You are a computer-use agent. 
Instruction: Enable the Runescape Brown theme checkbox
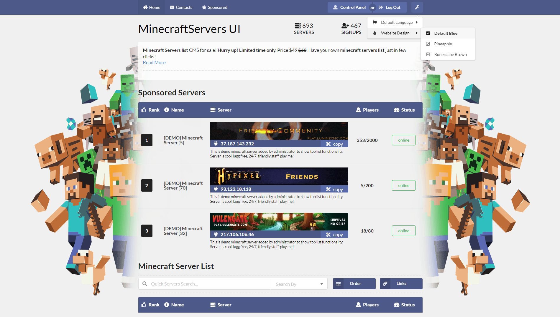[428, 54]
